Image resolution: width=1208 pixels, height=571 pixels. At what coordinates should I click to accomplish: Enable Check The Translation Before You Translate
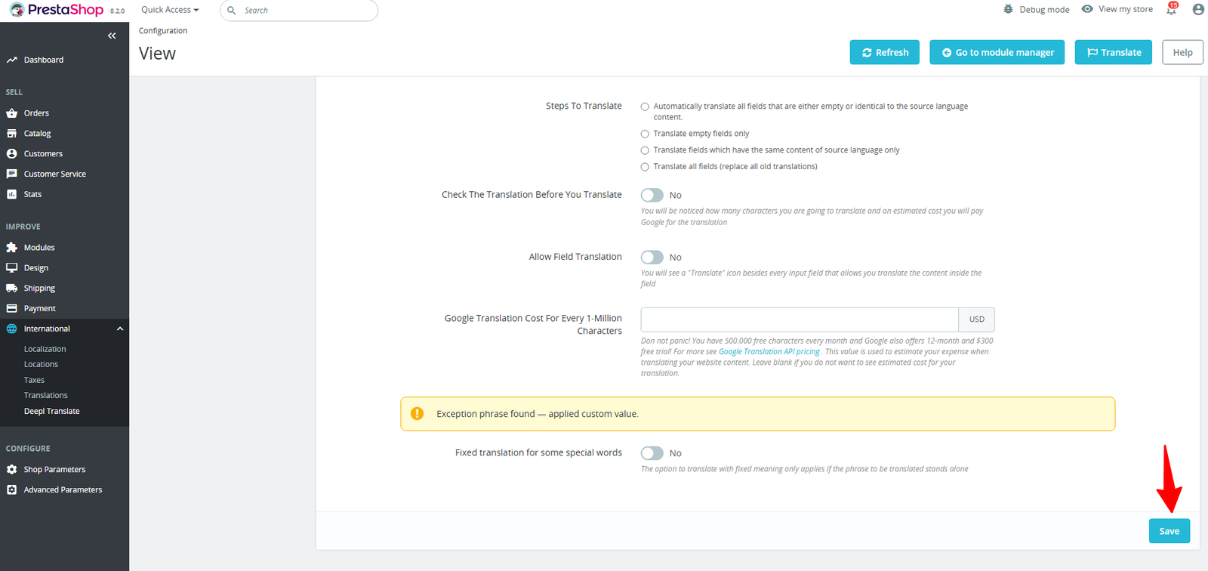pos(652,195)
